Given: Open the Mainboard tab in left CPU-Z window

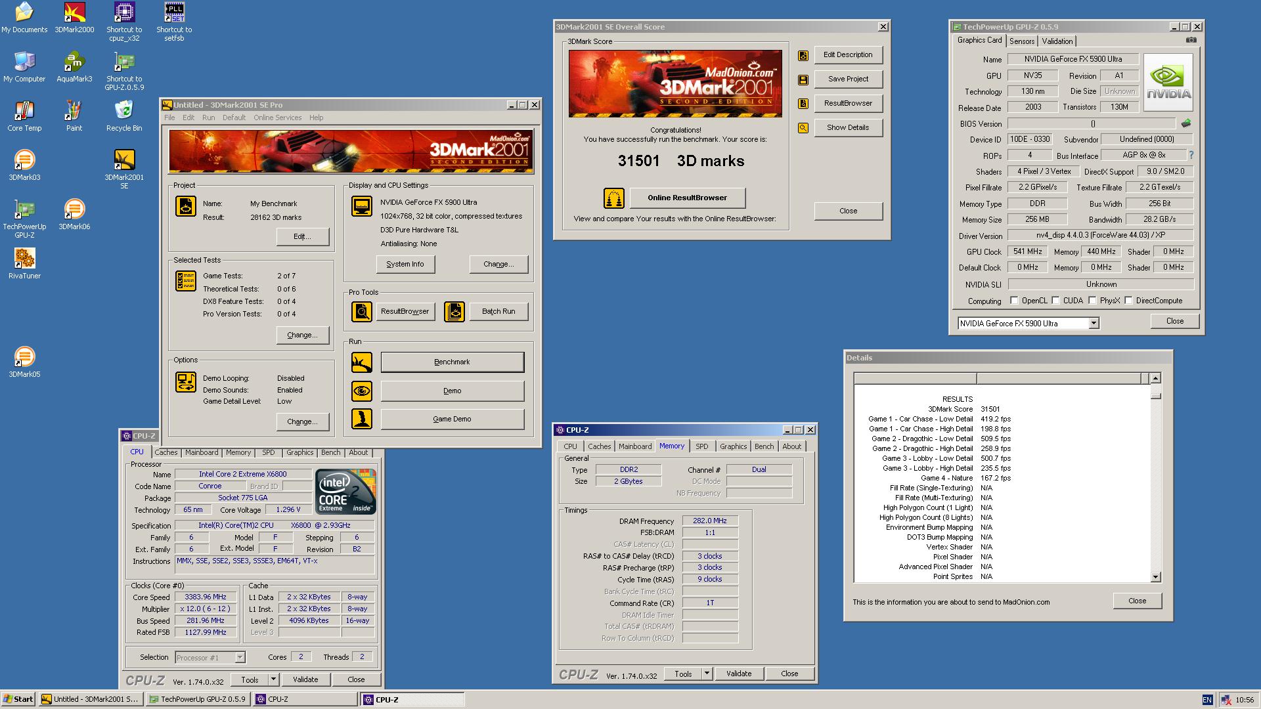Looking at the screenshot, I should (201, 452).
